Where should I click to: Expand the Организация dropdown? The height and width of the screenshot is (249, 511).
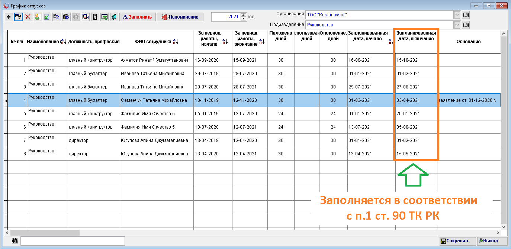point(457,15)
